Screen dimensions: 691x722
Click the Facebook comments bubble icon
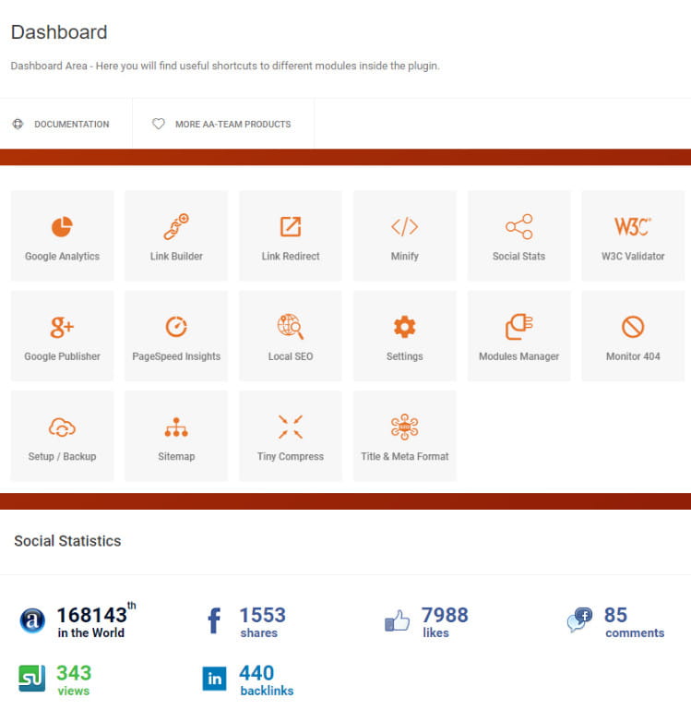[579, 620]
